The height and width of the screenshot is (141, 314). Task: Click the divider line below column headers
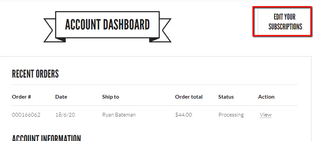point(155,105)
